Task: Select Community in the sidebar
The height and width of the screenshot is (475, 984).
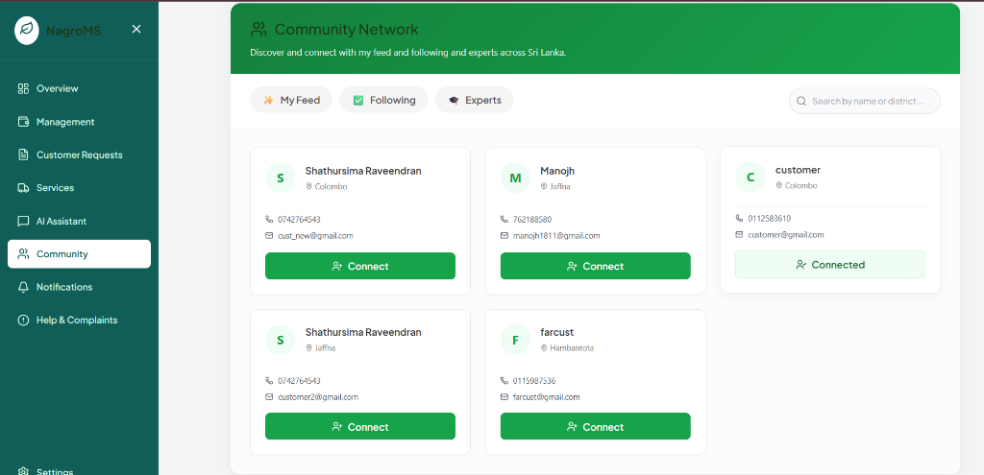Action: (79, 253)
